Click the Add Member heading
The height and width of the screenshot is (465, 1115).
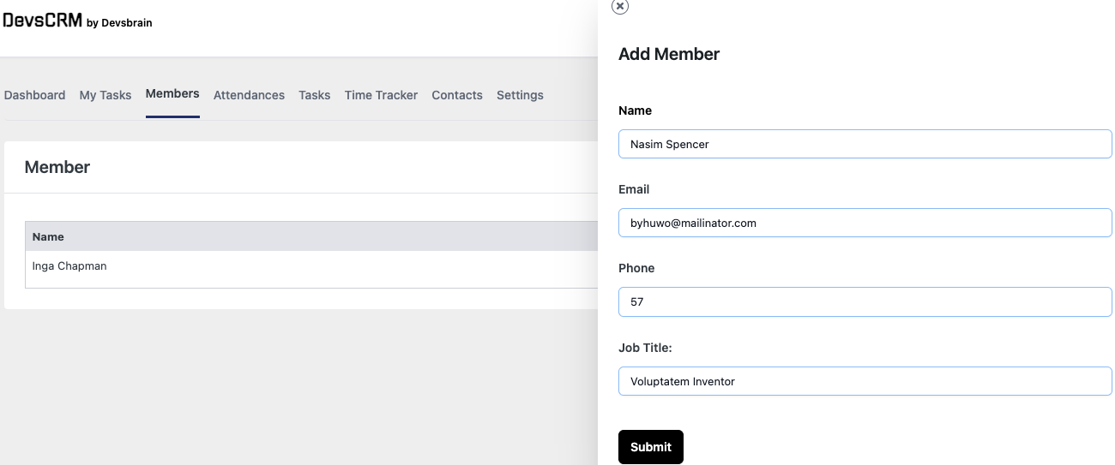click(x=669, y=54)
